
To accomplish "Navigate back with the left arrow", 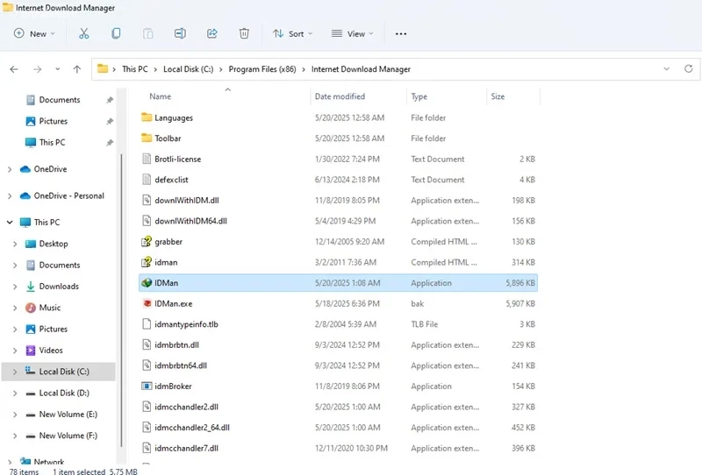I will pyautogui.click(x=14, y=69).
